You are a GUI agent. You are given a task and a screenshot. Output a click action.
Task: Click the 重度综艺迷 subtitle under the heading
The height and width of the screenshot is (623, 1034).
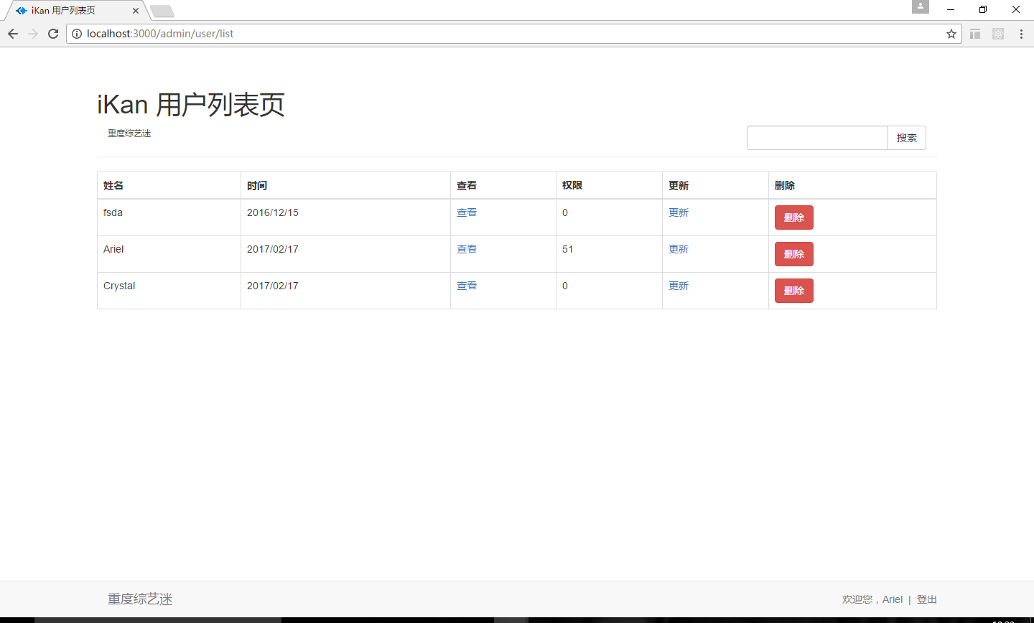coord(129,133)
